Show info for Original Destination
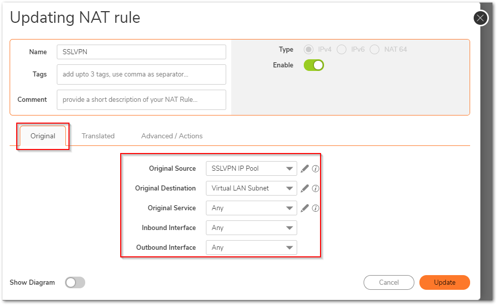Image resolution: width=497 pixels, height=305 pixels. tap(315, 188)
